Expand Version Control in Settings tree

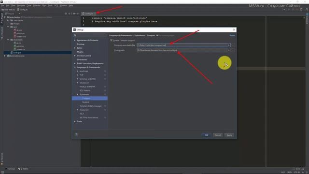[75, 56]
